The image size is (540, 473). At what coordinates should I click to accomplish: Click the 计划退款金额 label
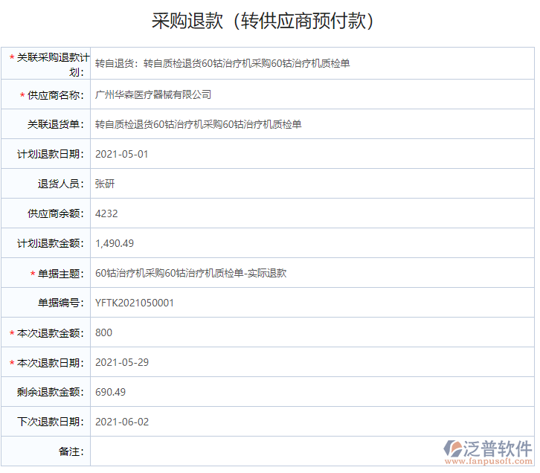(51, 243)
